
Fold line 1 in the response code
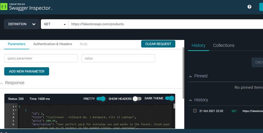point(16,107)
